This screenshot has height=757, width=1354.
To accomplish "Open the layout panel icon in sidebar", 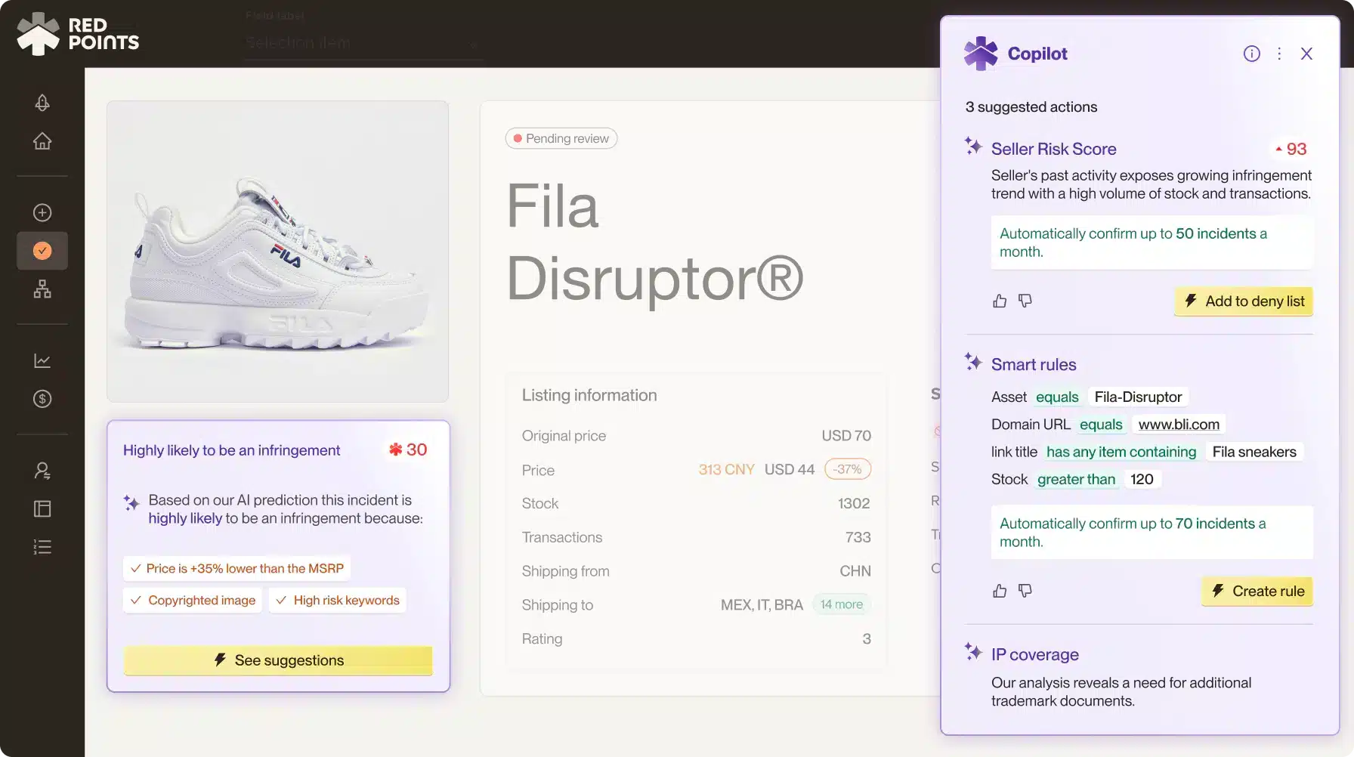I will [x=42, y=509].
